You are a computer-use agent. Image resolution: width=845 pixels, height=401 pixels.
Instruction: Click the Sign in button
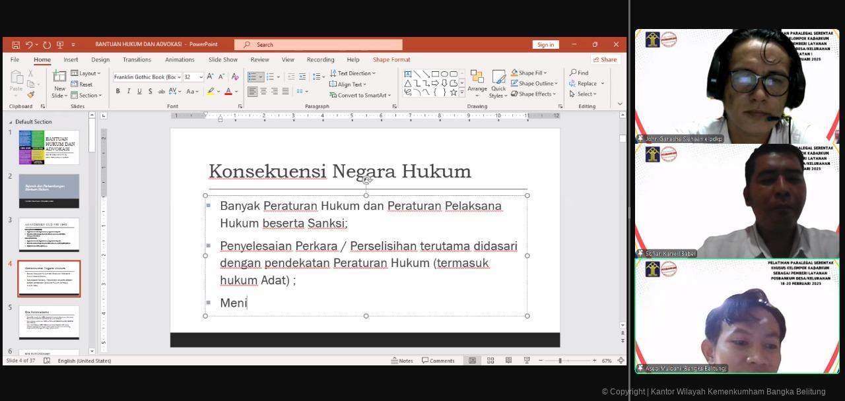tap(545, 45)
